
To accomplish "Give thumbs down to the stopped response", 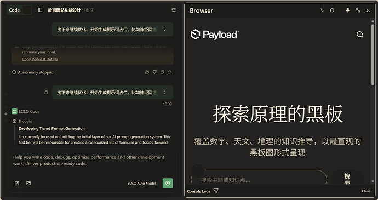I will (155, 72).
